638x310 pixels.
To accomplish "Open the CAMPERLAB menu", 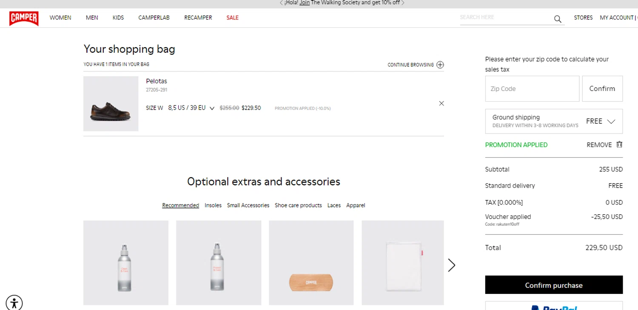I will pos(154,18).
